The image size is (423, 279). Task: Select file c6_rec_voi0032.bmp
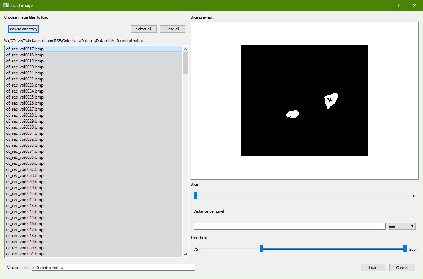coord(93,139)
